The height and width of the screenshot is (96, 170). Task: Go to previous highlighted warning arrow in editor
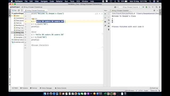click(99, 14)
